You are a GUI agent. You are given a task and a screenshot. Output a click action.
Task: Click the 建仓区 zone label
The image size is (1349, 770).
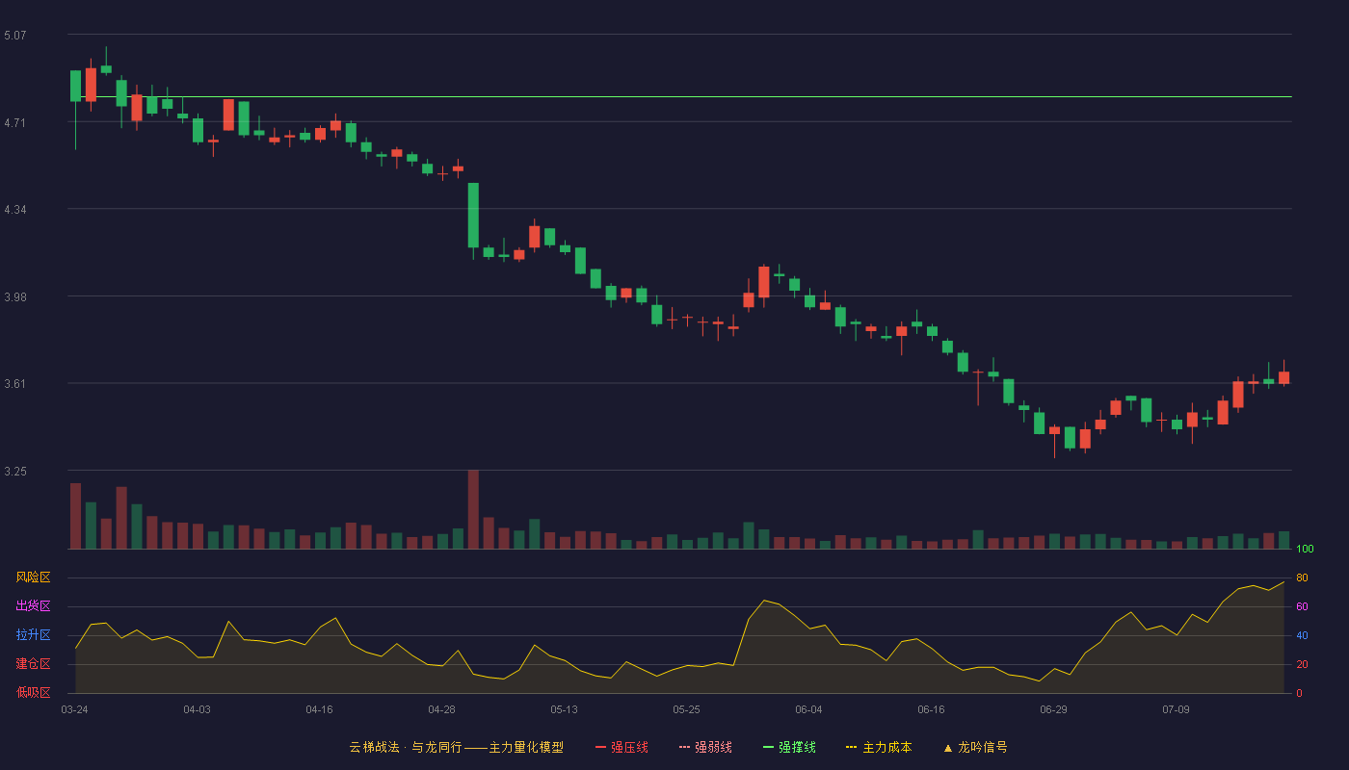(33, 664)
